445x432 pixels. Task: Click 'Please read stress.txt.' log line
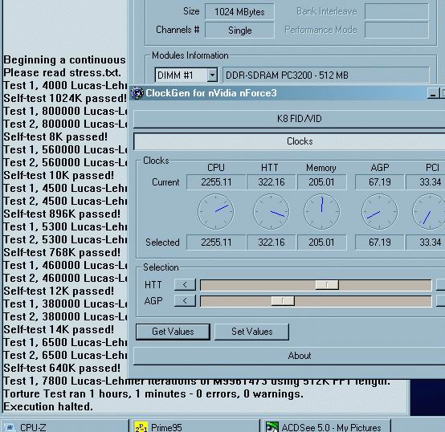(x=62, y=72)
